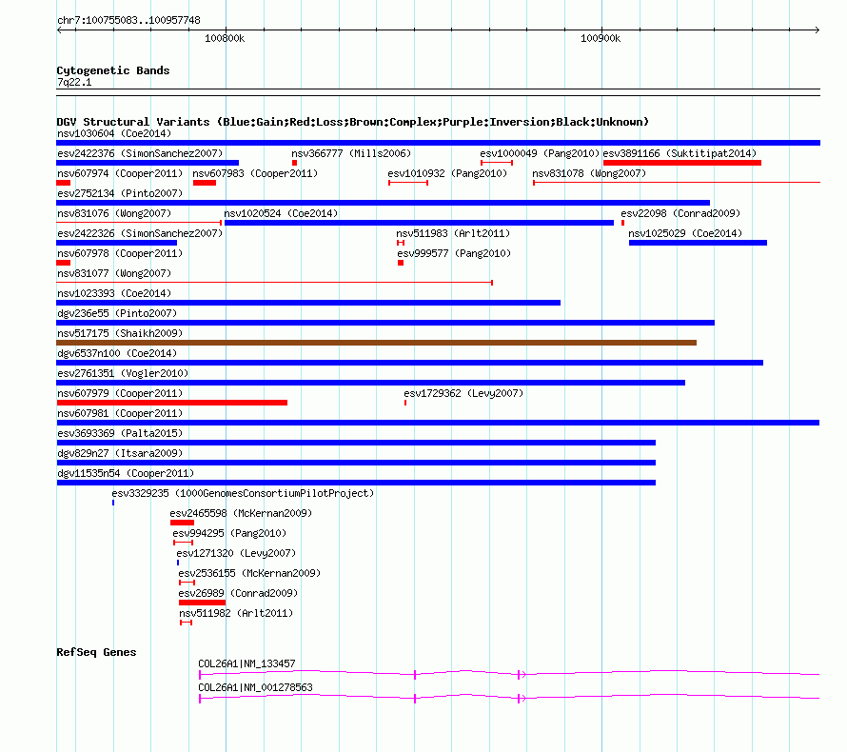847x752 pixels.
Task: Click nsv607981 (Cooper2011) label
Action: 120,413
